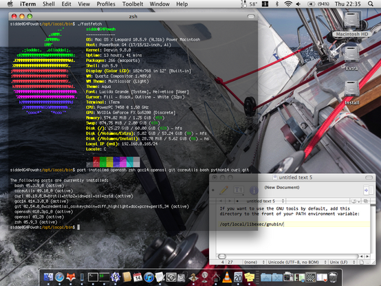
Task: Launch Safari from the Dock
Action: 60,277
